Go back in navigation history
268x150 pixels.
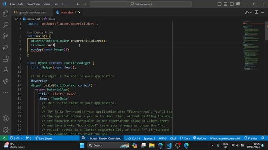click(78, 4)
